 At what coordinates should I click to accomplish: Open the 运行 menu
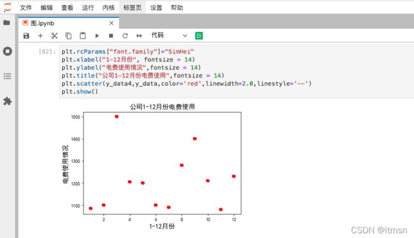pyautogui.click(x=88, y=8)
